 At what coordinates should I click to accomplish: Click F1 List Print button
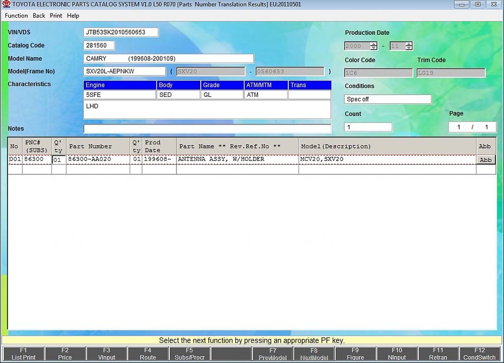tap(24, 354)
